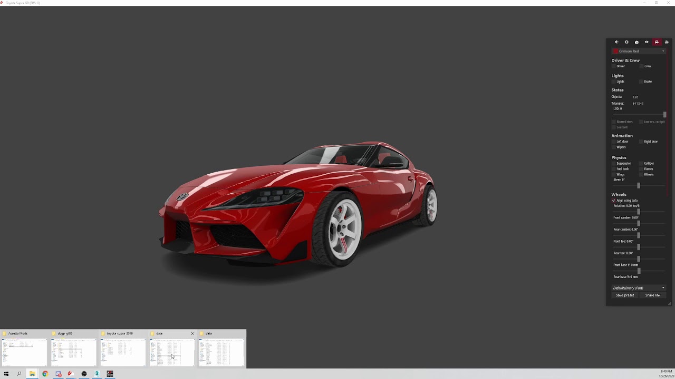The width and height of the screenshot is (675, 379).
Task: Toggle Left door animation checkbox
Action: [x=614, y=142]
